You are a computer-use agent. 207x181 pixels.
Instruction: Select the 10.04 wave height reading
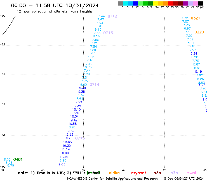pos(74,116)
